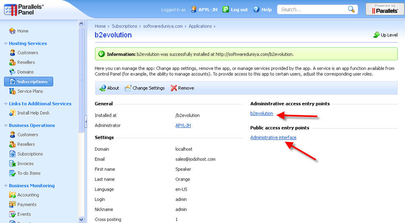The height and width of the screenshot is (223, 405).
Task: Go to Applications breadcrumb
Action: [200, 26]
